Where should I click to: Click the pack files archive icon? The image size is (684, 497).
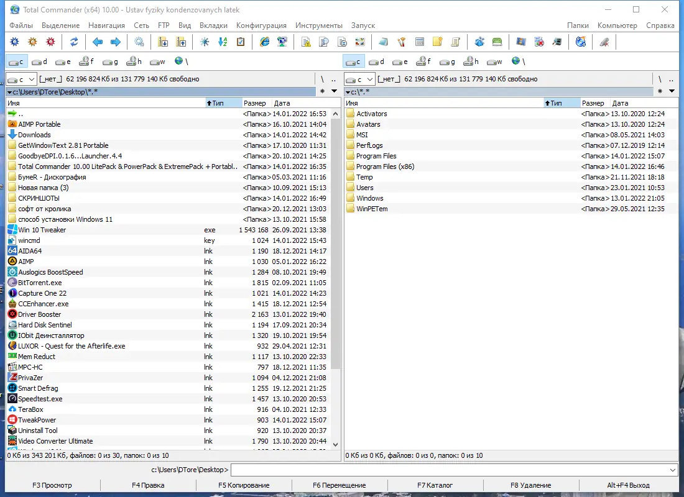(x=163, y=42)
